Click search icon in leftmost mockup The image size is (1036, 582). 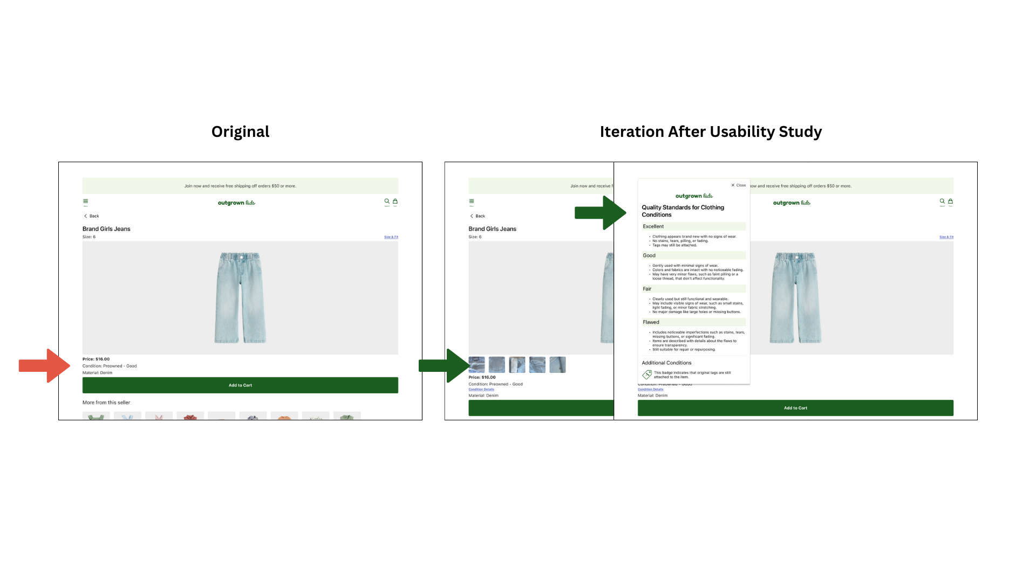[x=387, y=202]
